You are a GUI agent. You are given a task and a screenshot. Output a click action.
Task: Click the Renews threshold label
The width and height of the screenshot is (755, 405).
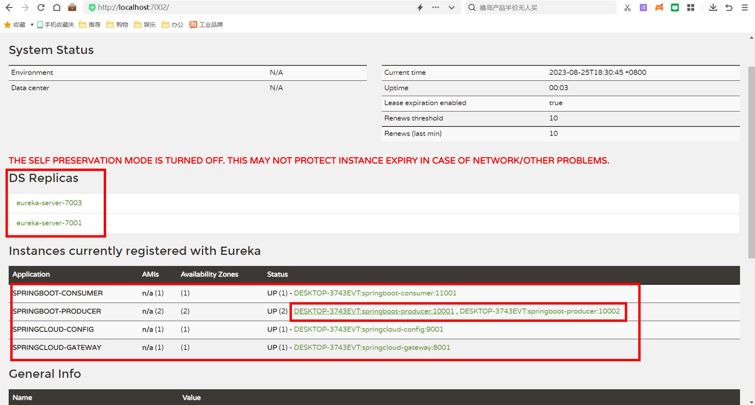click(413, 118)
